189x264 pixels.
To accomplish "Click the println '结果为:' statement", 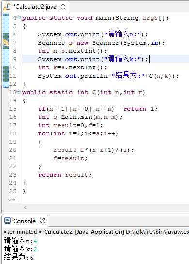I will pos(109,75).
